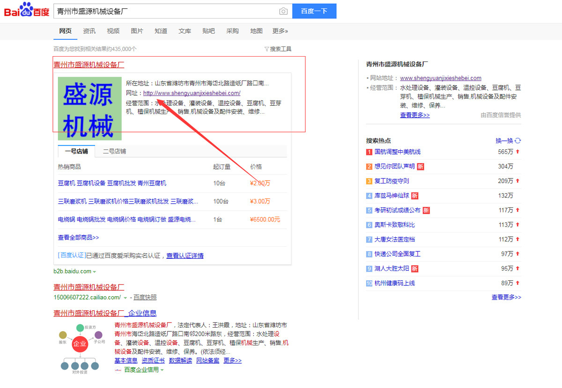
Task: Click the 由百度信誉提供 label
Action: tap(501, 115)
